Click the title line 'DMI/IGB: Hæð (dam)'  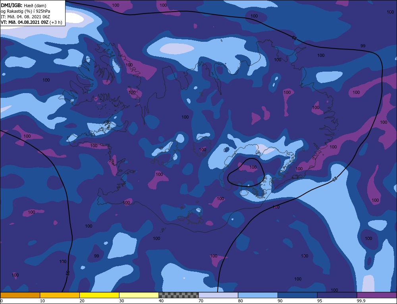pos(23,5)
